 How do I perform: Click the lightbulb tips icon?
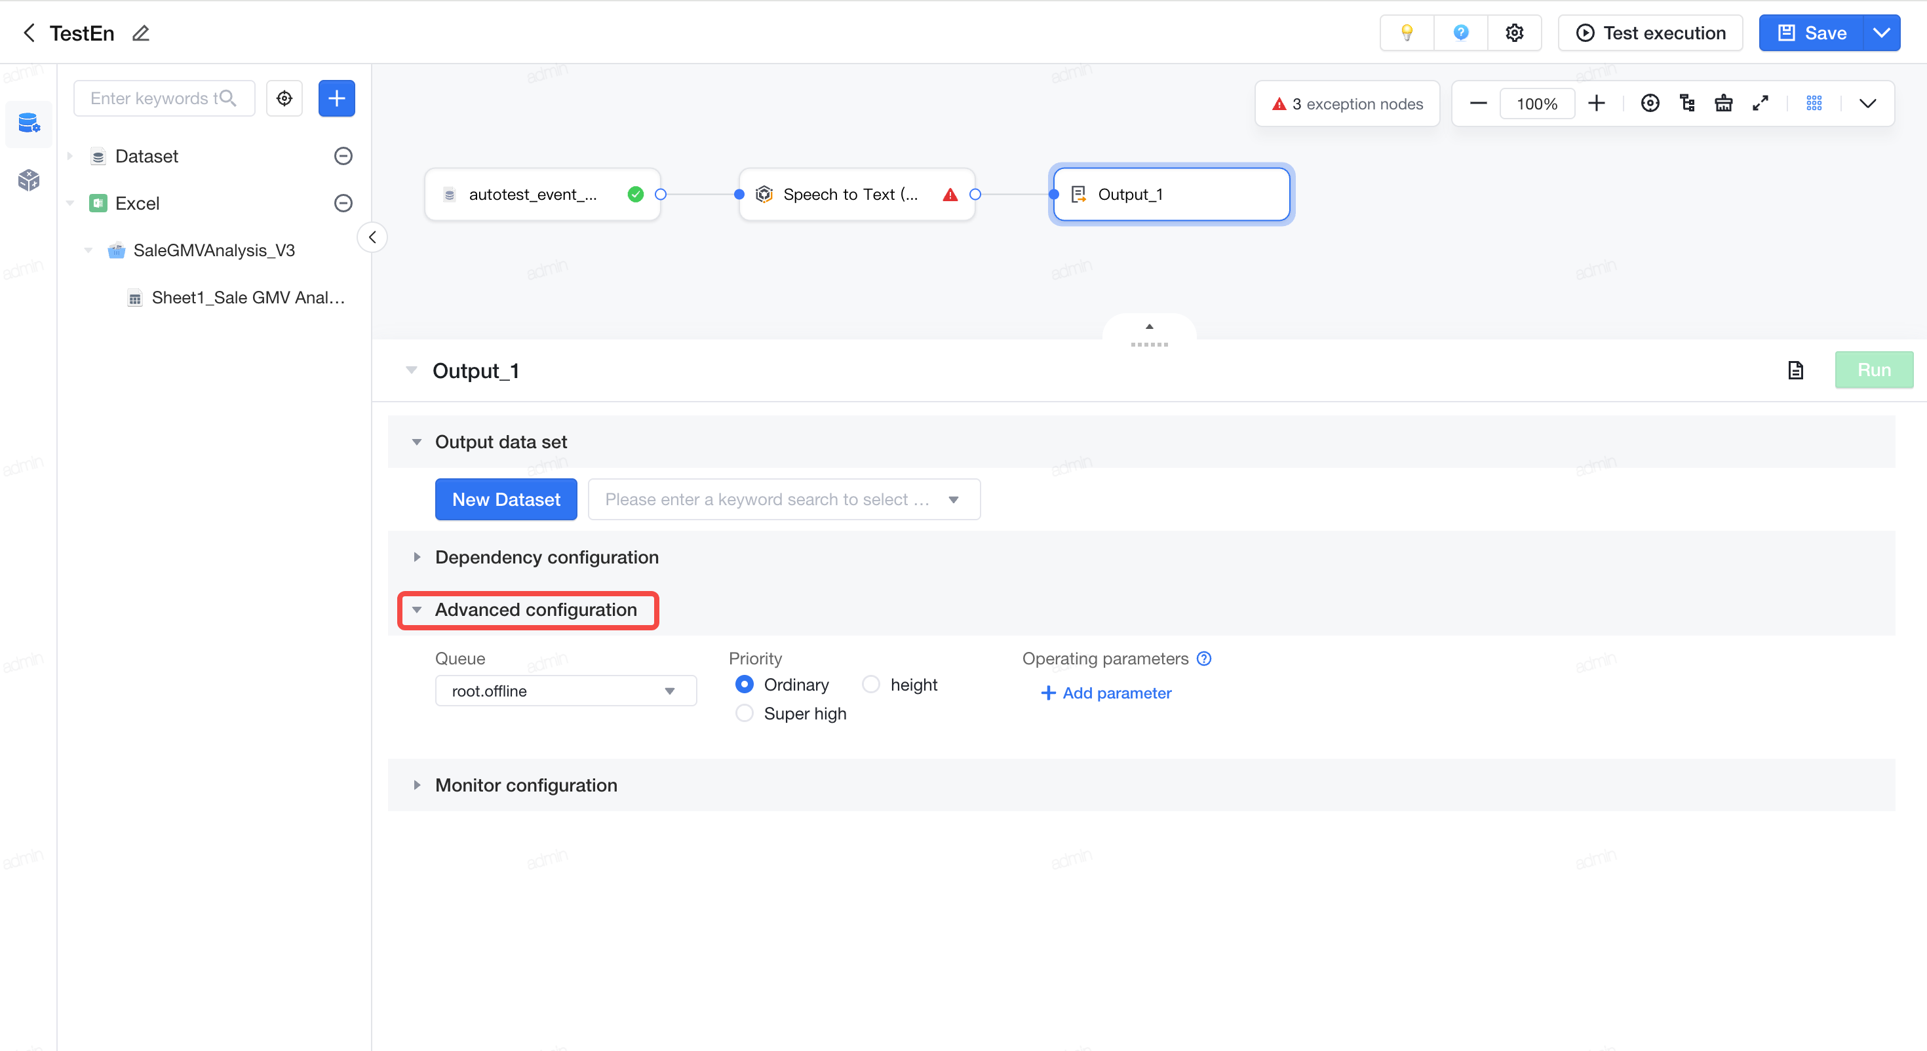tap(1407, 33)
